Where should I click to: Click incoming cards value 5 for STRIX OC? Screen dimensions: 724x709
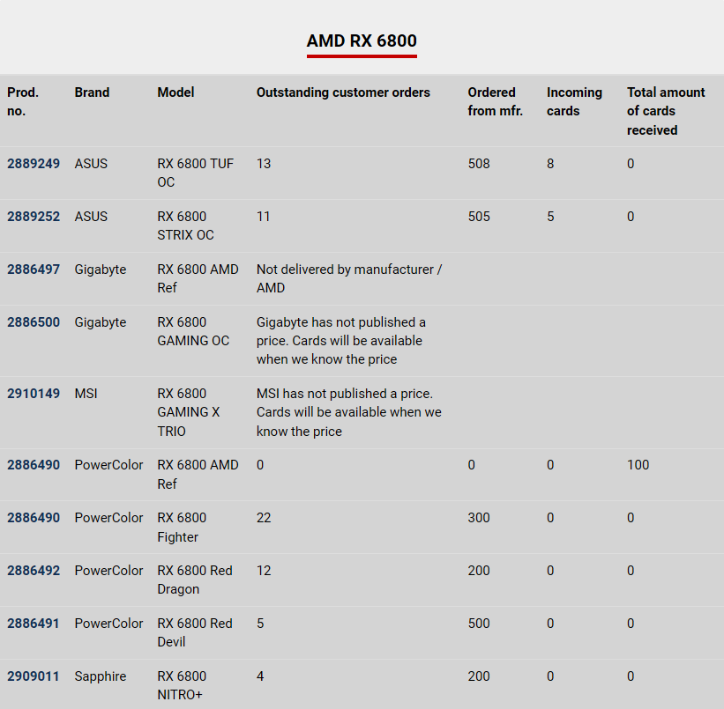(x=550, y=217)
